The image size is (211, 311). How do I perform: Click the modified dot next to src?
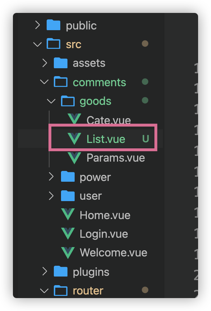coord(145,44)
